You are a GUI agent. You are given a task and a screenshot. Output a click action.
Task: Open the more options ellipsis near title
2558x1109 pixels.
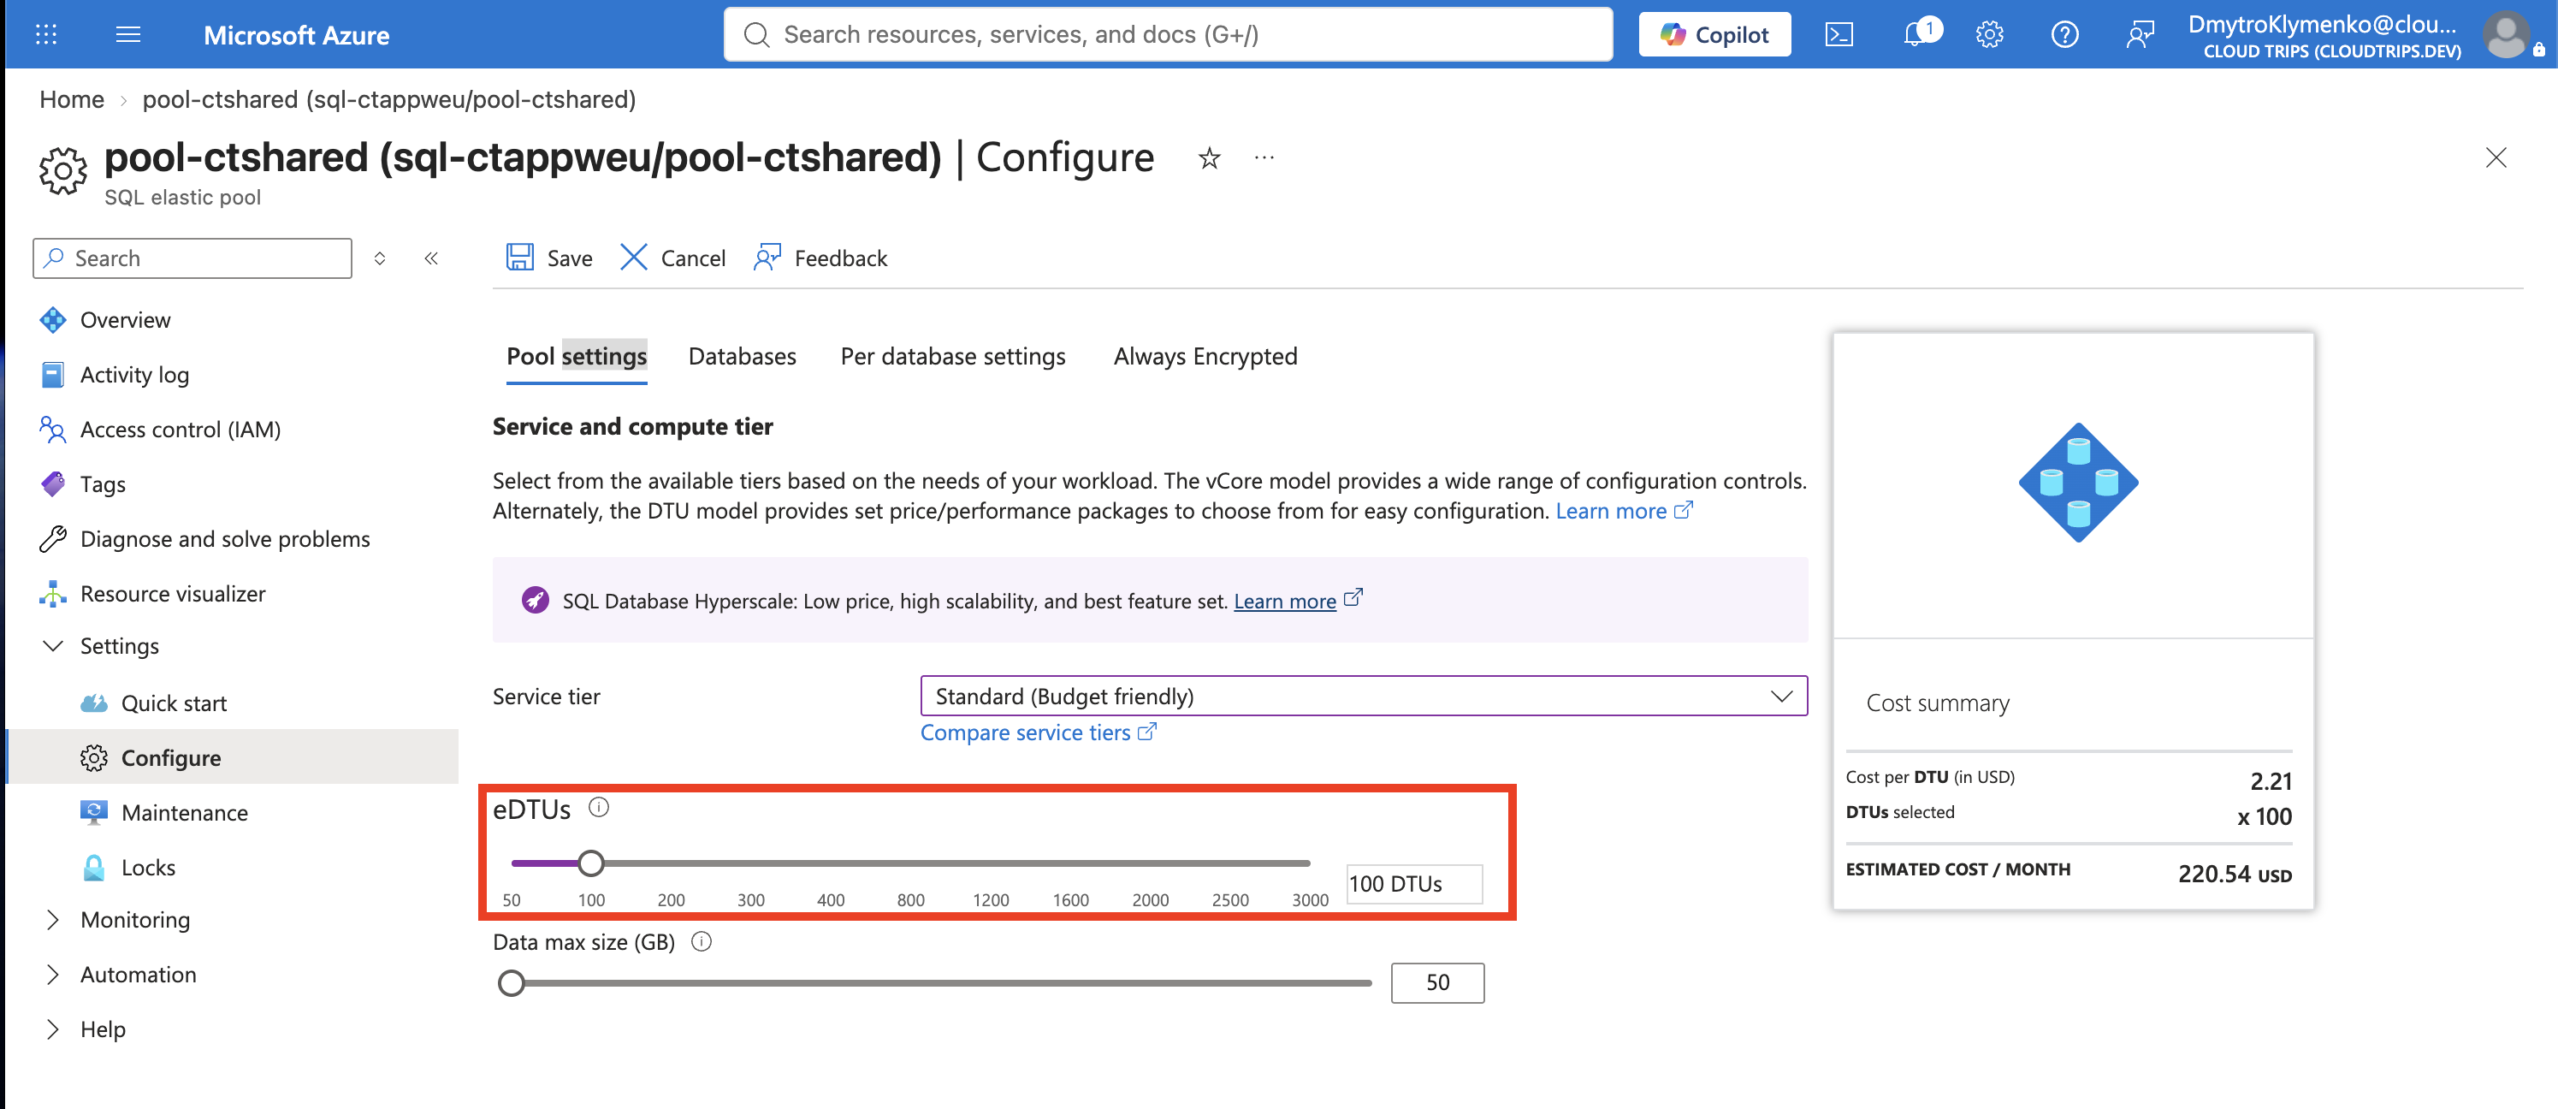point(1263,157)
